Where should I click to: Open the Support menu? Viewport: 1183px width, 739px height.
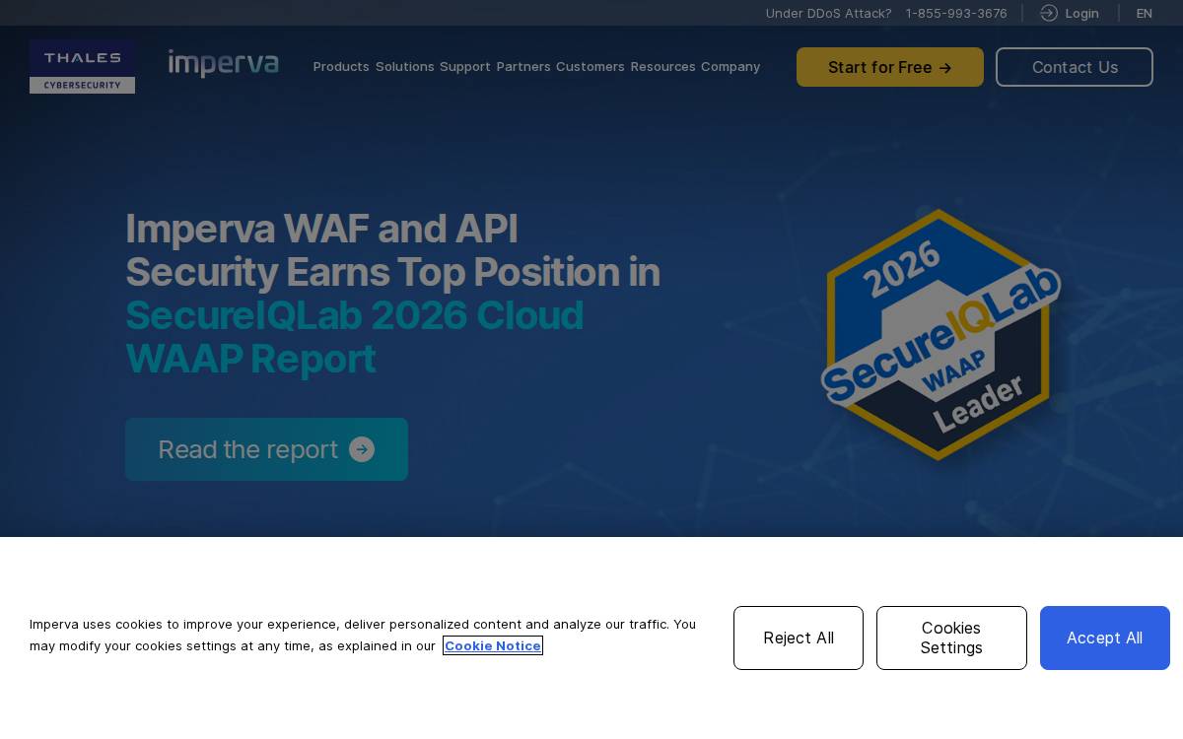click(465, 67)
